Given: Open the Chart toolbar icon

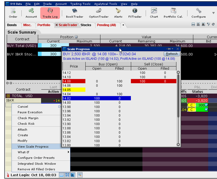Looking at the screenshot, I should pyautogui.click(x=154, y=13).
